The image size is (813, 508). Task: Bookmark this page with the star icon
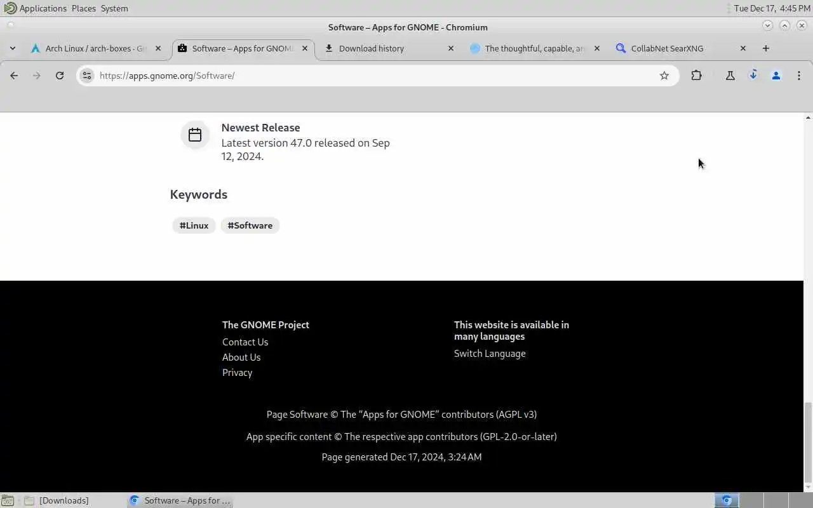point(664,76)
